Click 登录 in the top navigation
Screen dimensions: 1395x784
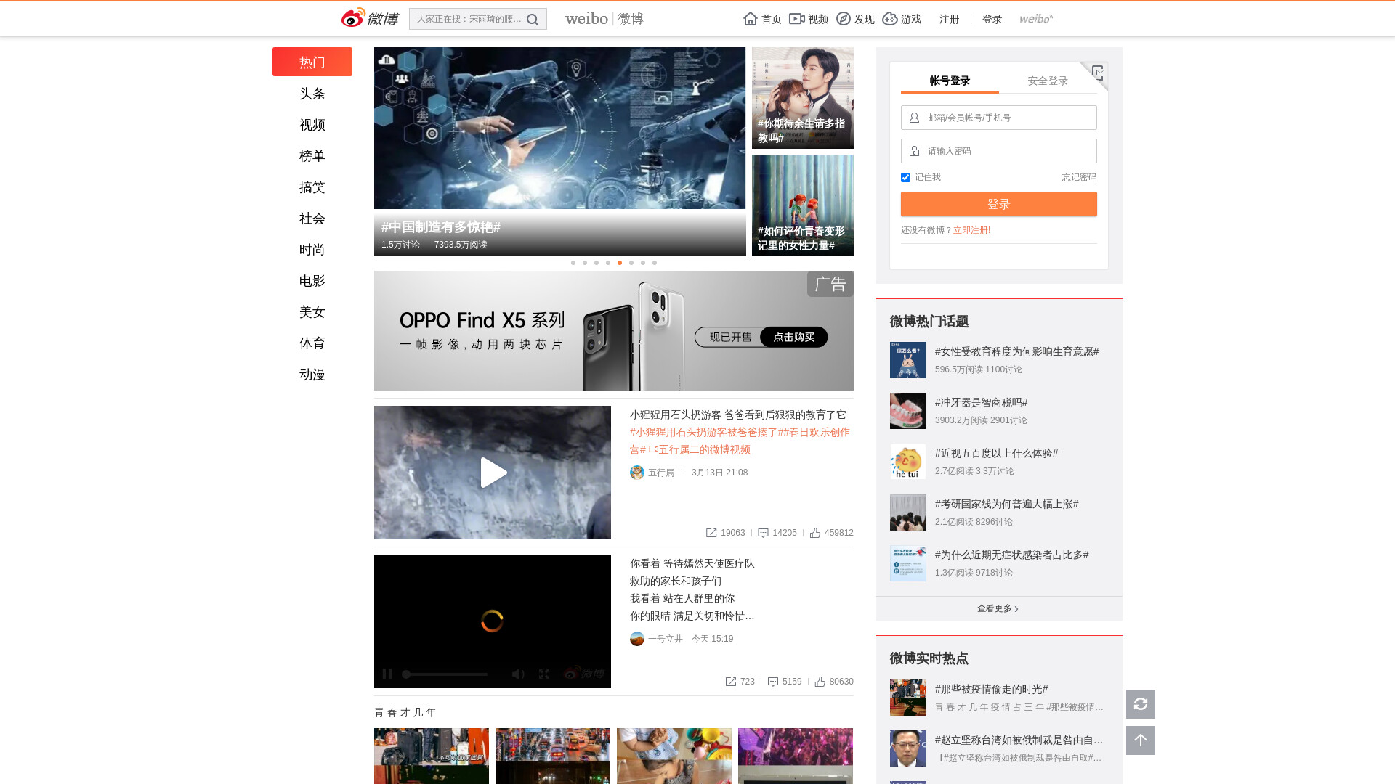(992, 19)
